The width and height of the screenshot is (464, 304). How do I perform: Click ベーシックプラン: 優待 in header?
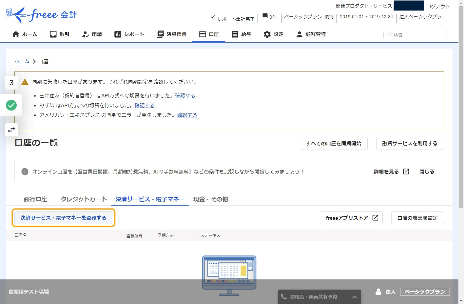click(309, 17)
